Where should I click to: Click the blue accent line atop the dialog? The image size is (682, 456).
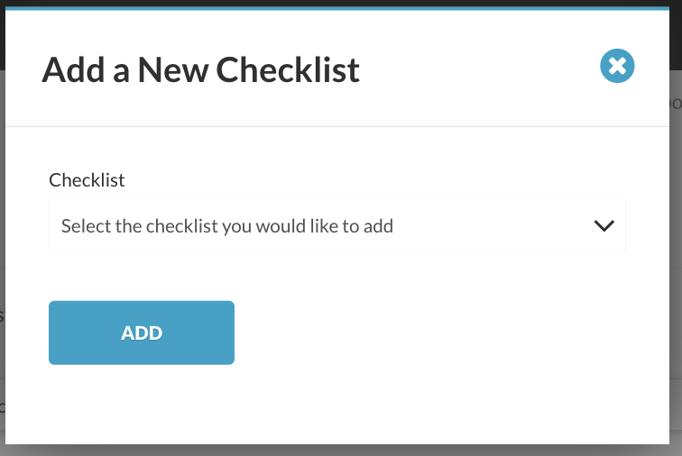[337, 8]
